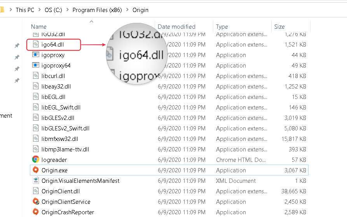
Task: Select the igoproxy64 file name
Action: pyautogui.click(x=56, y=66)
